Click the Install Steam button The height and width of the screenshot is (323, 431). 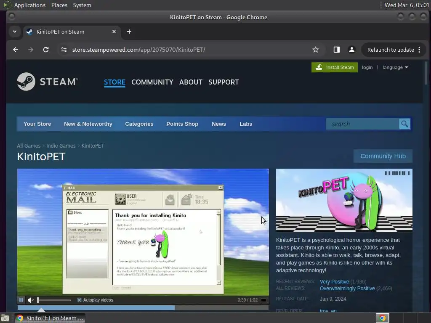[335, 67]
